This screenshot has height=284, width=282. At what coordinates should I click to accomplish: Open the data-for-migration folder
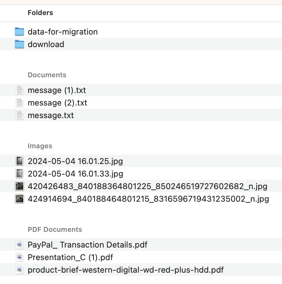point(62,31)
